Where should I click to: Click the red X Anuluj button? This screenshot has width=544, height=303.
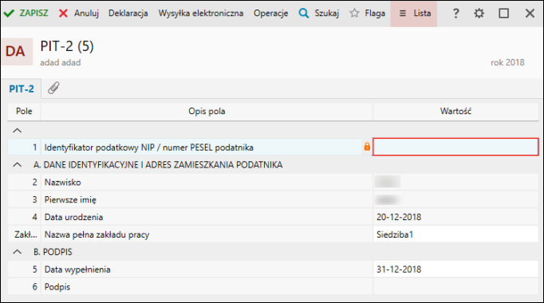[x=79, y=14]
